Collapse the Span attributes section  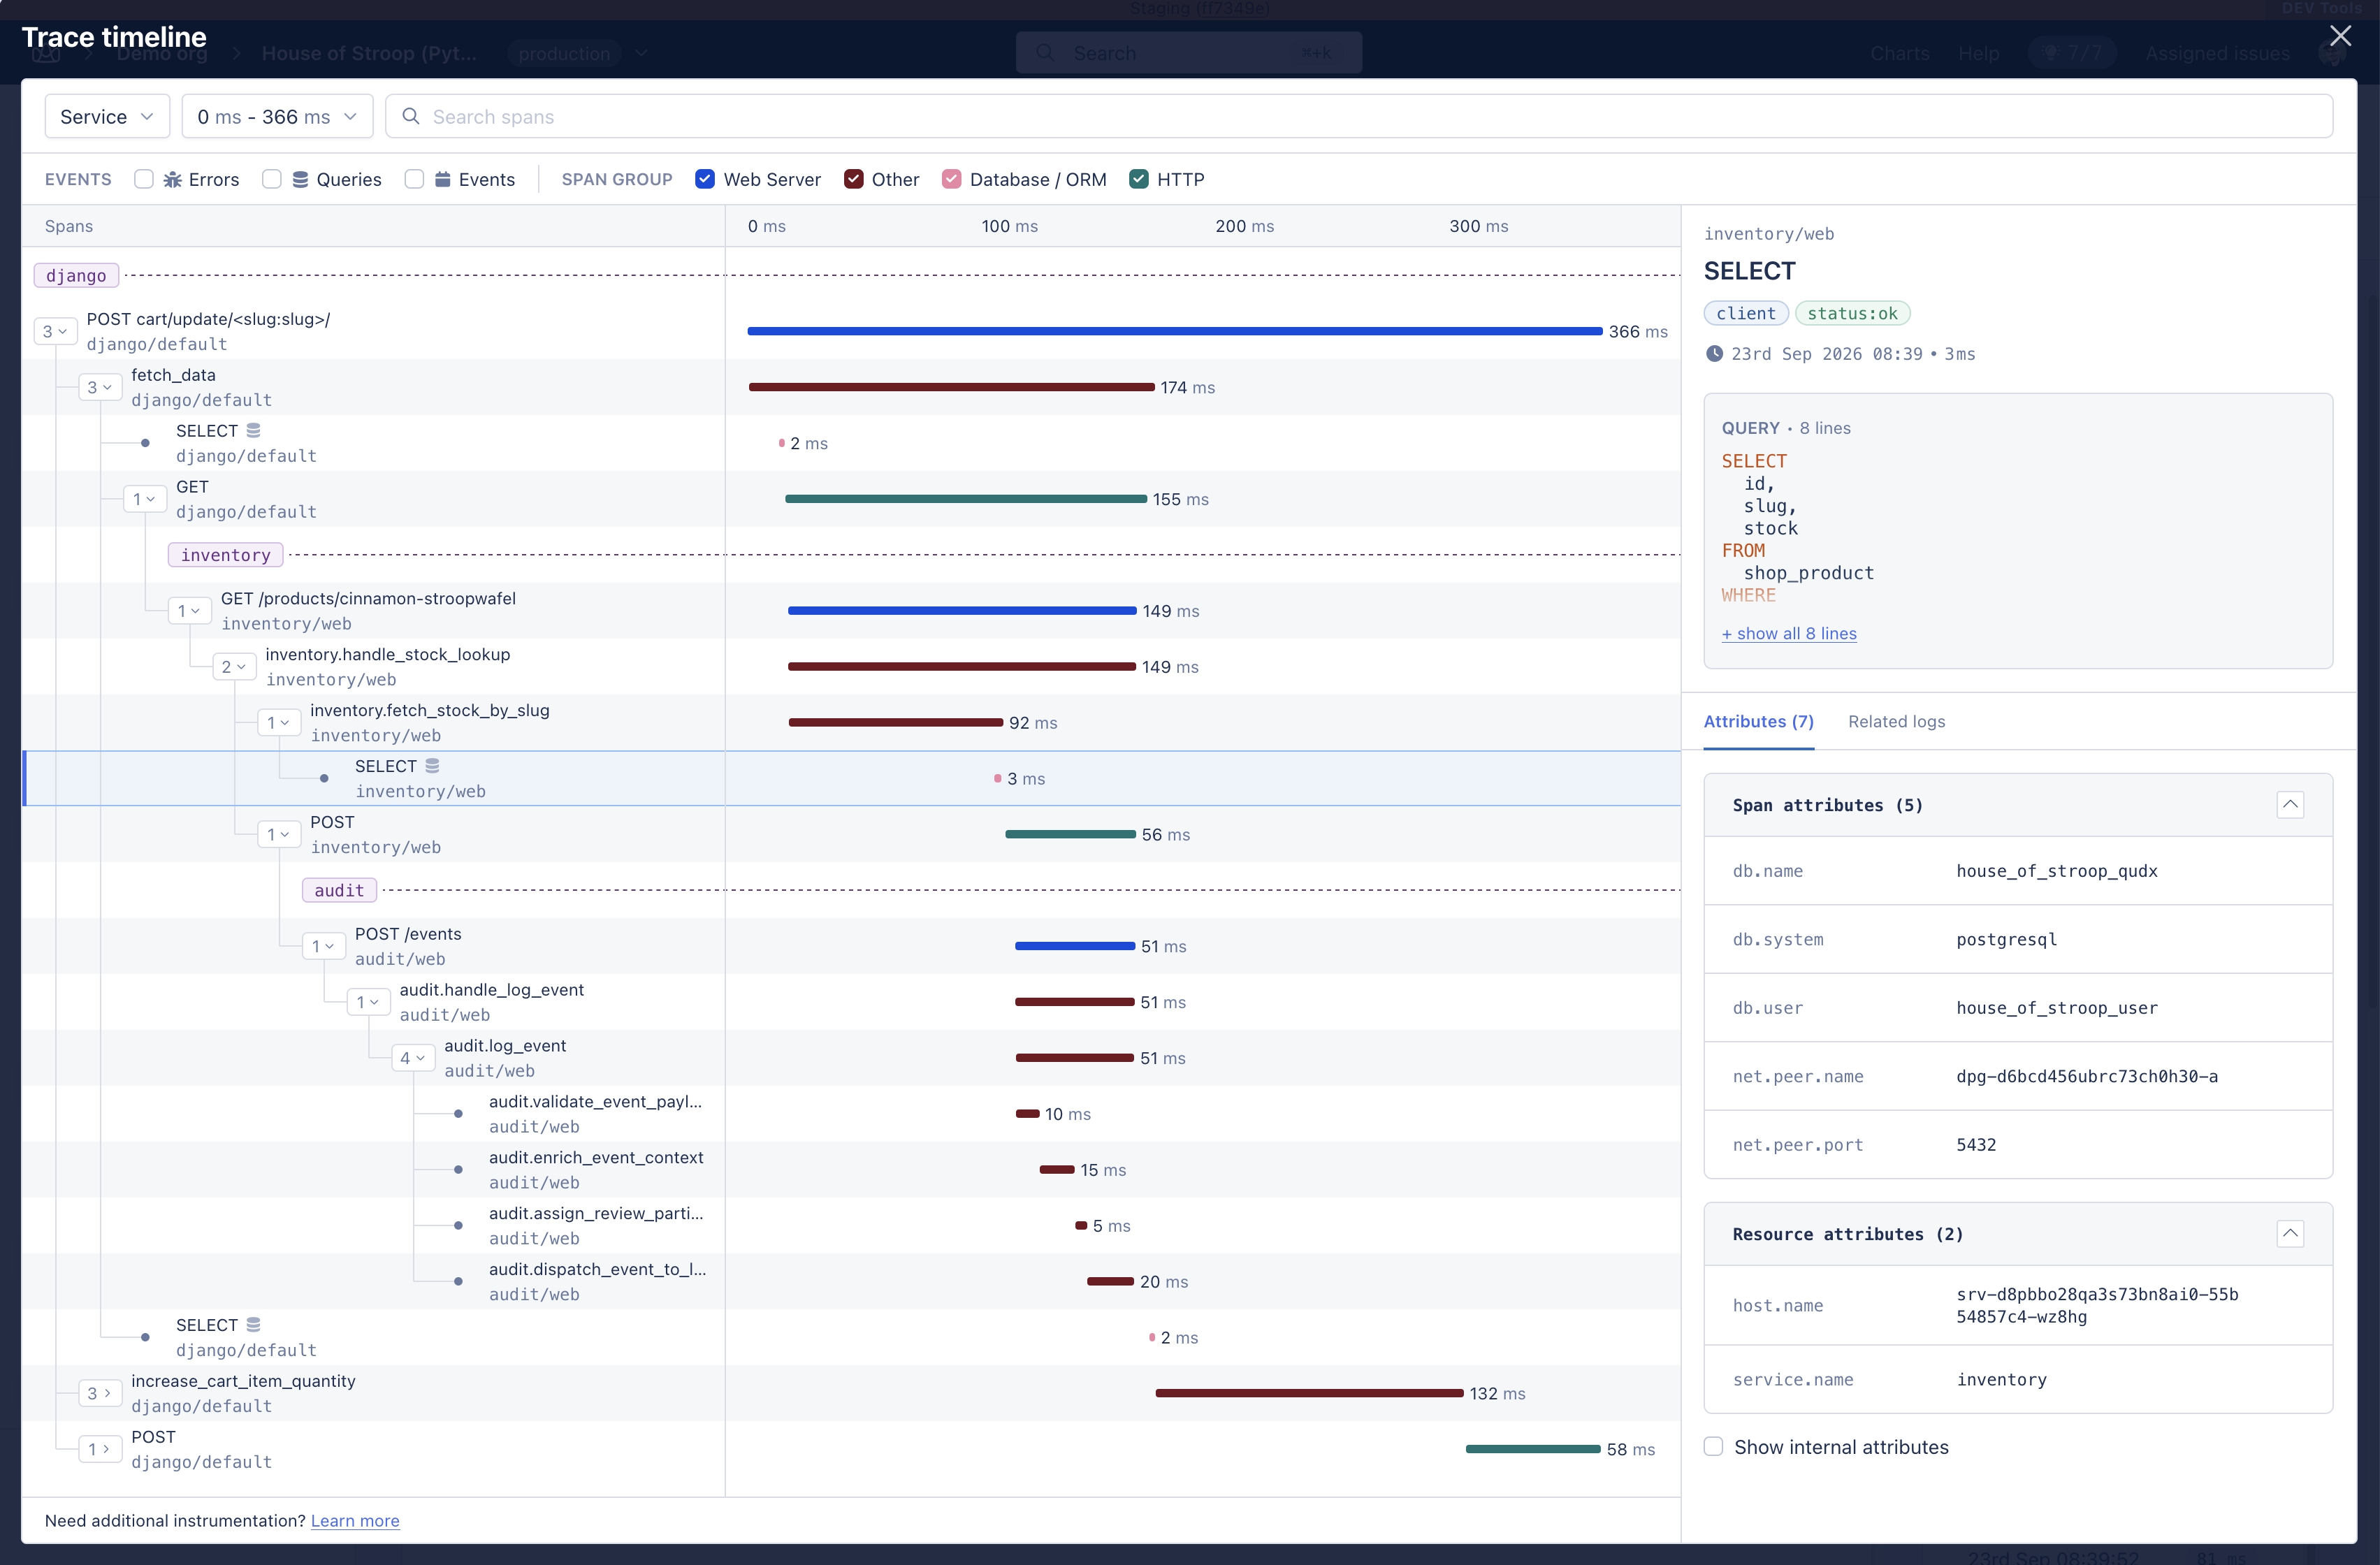2290,805
